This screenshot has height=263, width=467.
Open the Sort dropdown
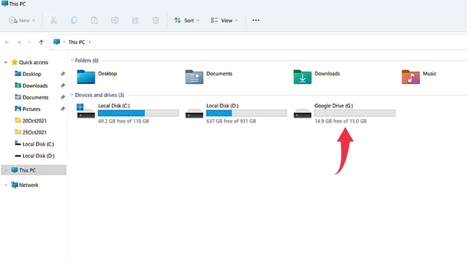[x=187, y=20]
